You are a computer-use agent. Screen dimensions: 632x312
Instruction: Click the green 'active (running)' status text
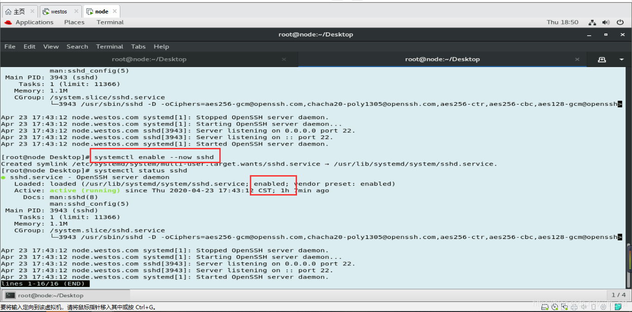85,190
